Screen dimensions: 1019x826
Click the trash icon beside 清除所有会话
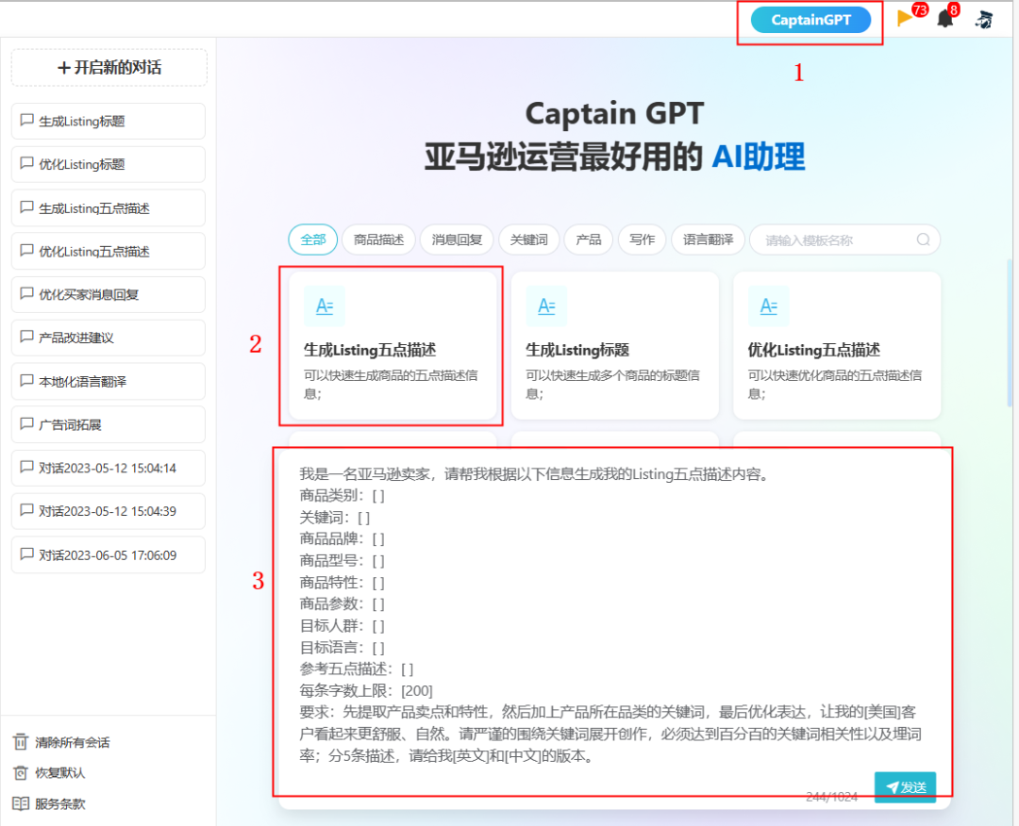21,741
